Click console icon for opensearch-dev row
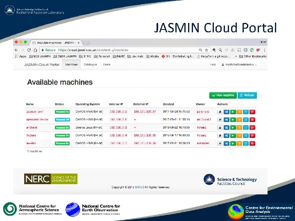 (x=220, y=120)
